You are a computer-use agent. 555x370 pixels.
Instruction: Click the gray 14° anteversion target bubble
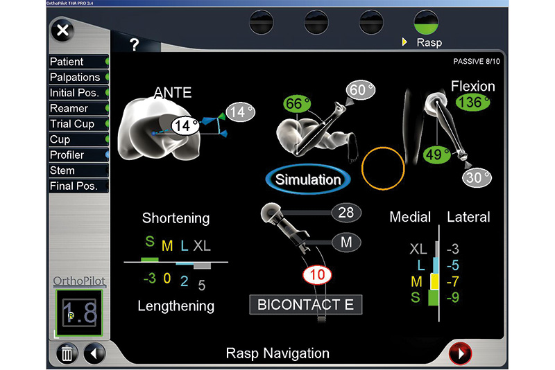(x=240, y=112)
